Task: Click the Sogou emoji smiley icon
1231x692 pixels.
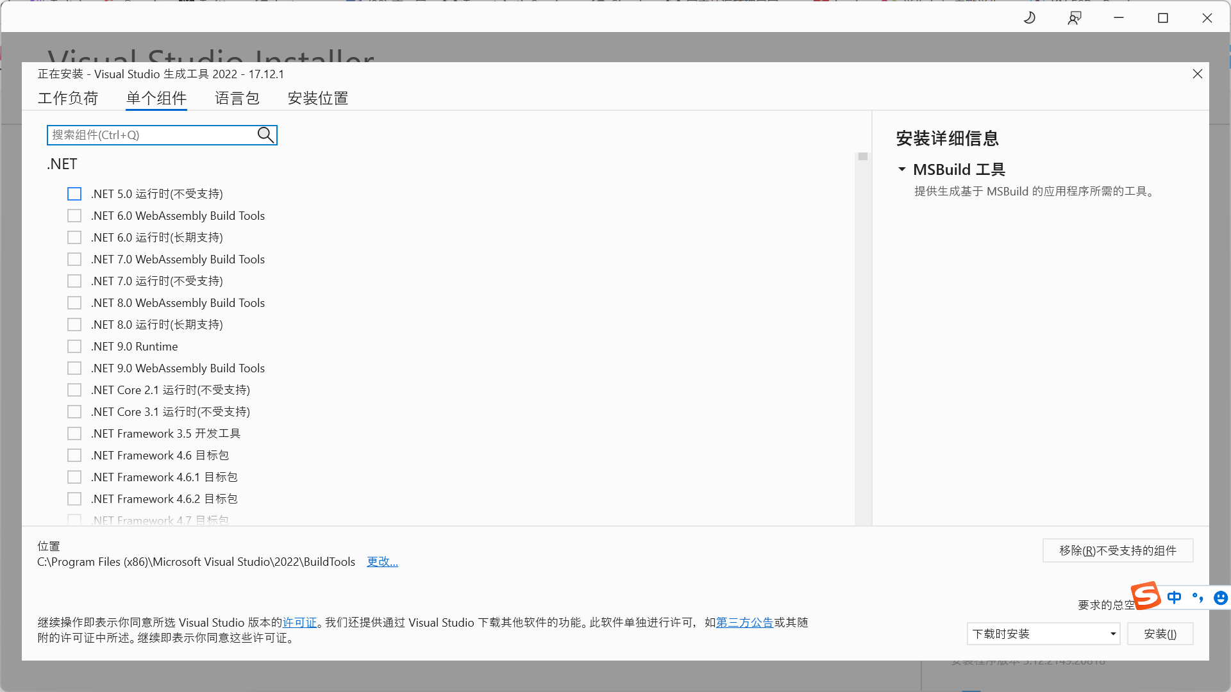Action: 1220,598
